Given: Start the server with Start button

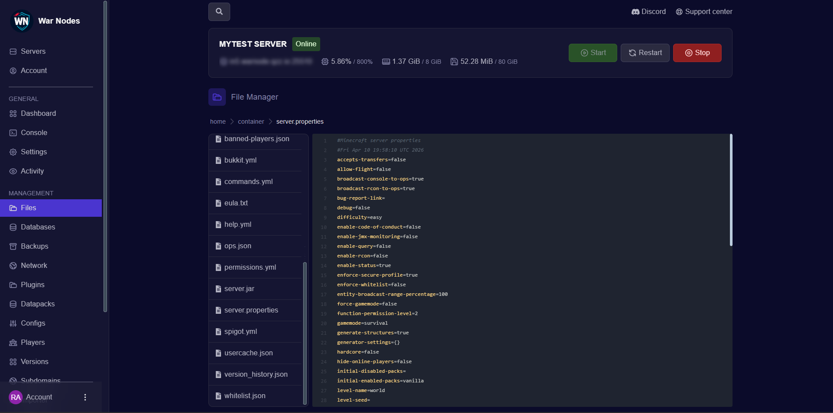Looking at the screenshot, I should [x=593, y=53].
